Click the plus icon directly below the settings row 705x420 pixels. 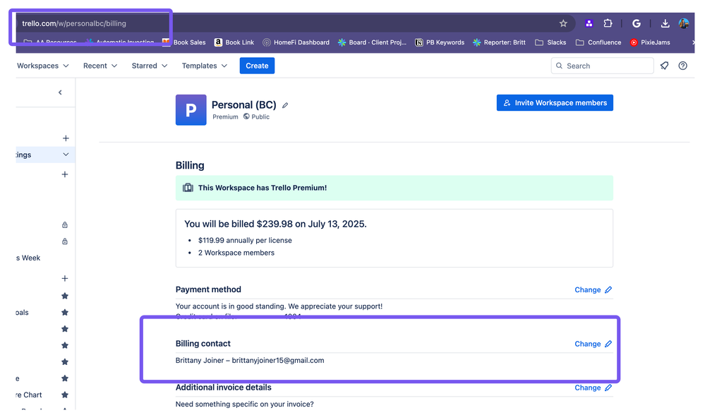coord(65,174)
